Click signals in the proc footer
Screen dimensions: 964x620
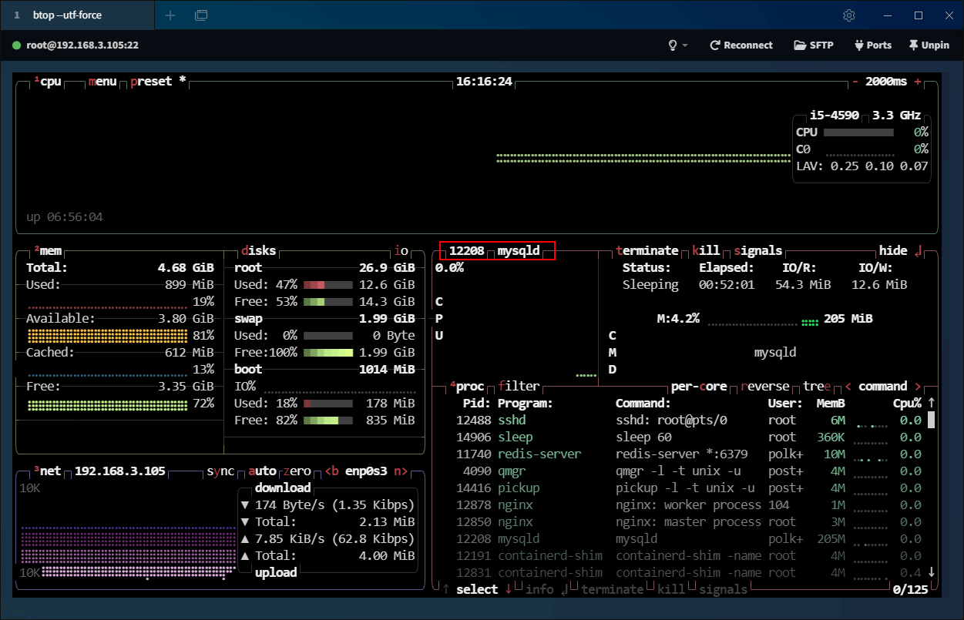tap(724, 589)
